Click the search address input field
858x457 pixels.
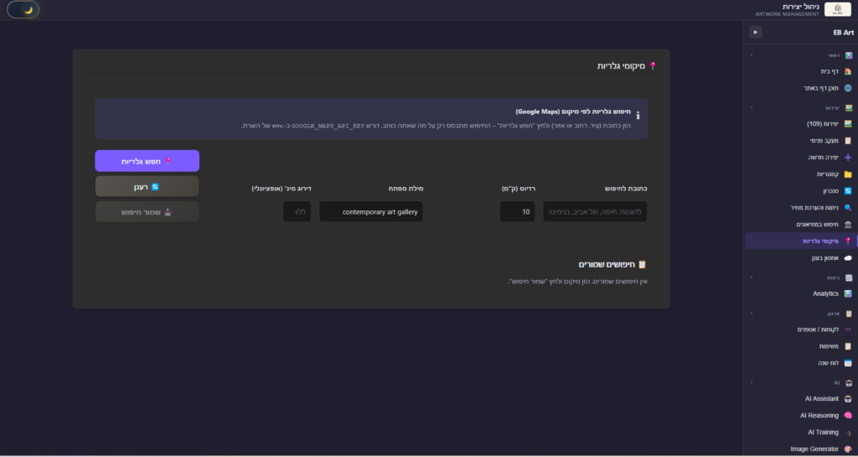pos(594,212)
